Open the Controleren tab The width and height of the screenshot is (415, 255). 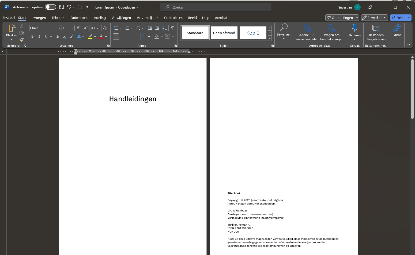point(173,18)
